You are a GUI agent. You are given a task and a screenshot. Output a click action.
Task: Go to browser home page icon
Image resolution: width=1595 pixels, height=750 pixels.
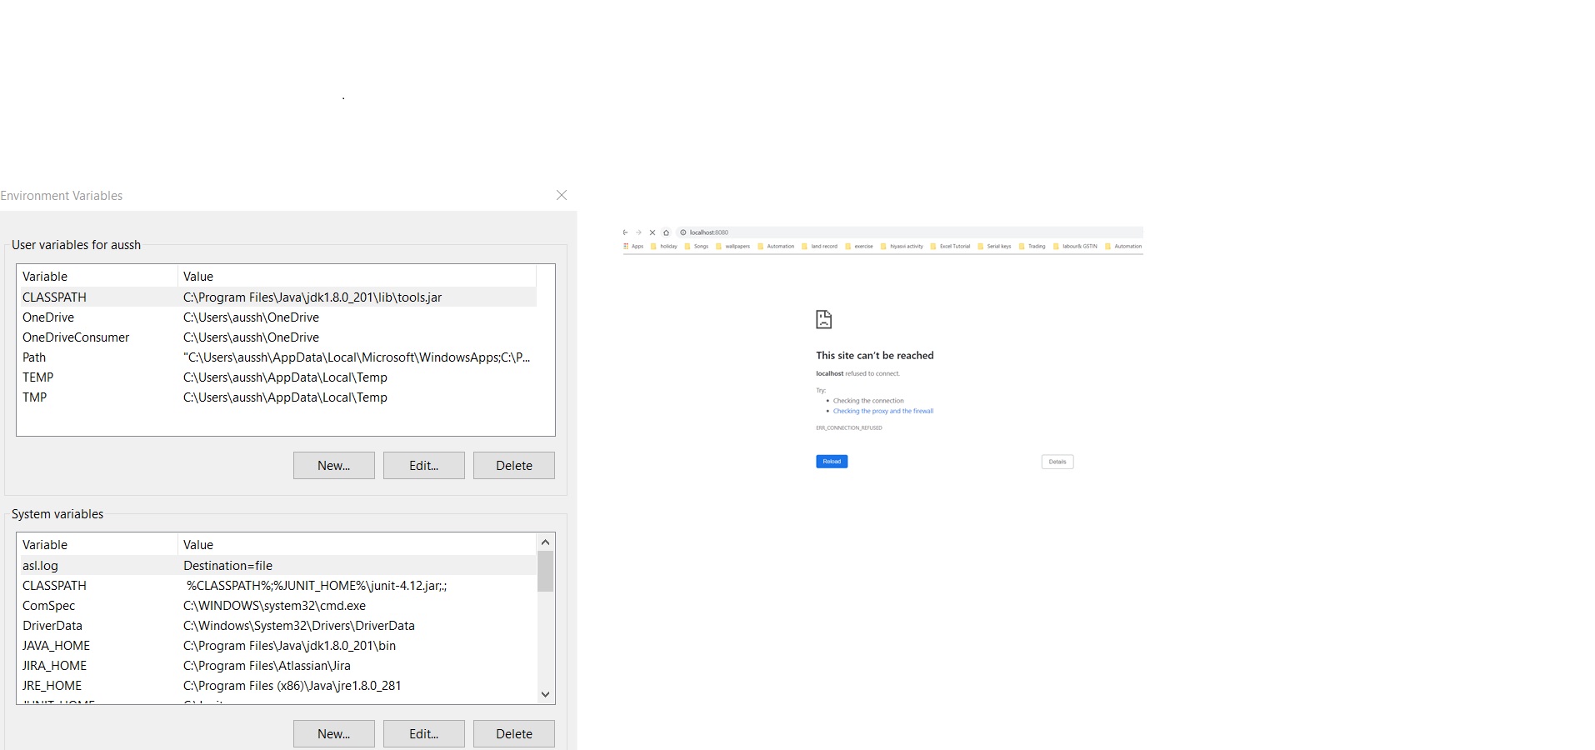click(x=666, y=232)
